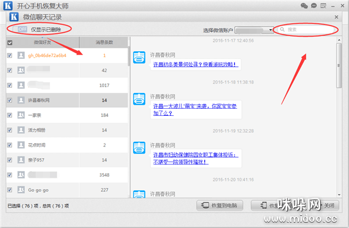Image resolution: width=349 pixels, height=228 pixels.
Task: Click the chat pane scroll-up arrow
Action: point(339,40)
